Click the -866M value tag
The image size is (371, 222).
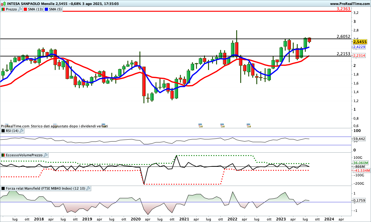click(x=359, y=166)
